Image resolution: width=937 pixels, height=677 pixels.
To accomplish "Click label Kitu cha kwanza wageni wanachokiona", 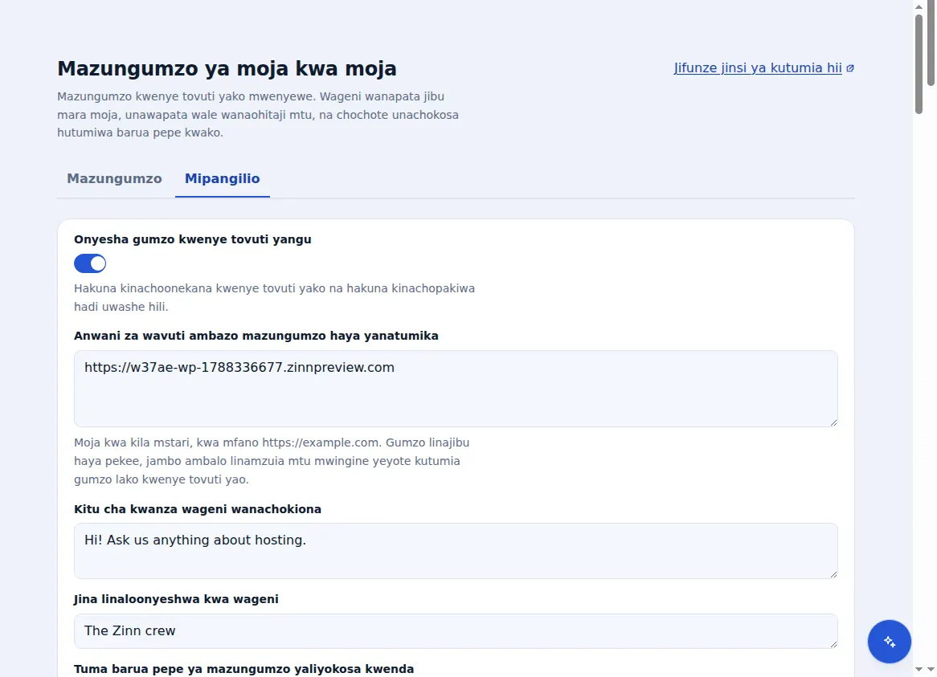I will tap(198, 509).
